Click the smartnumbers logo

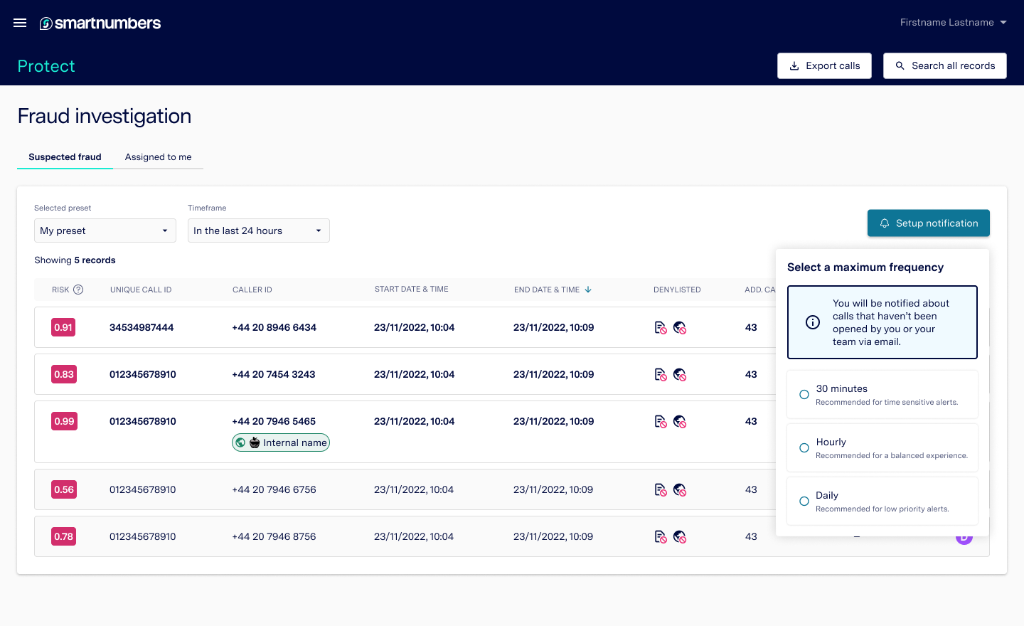pos(100,23)
